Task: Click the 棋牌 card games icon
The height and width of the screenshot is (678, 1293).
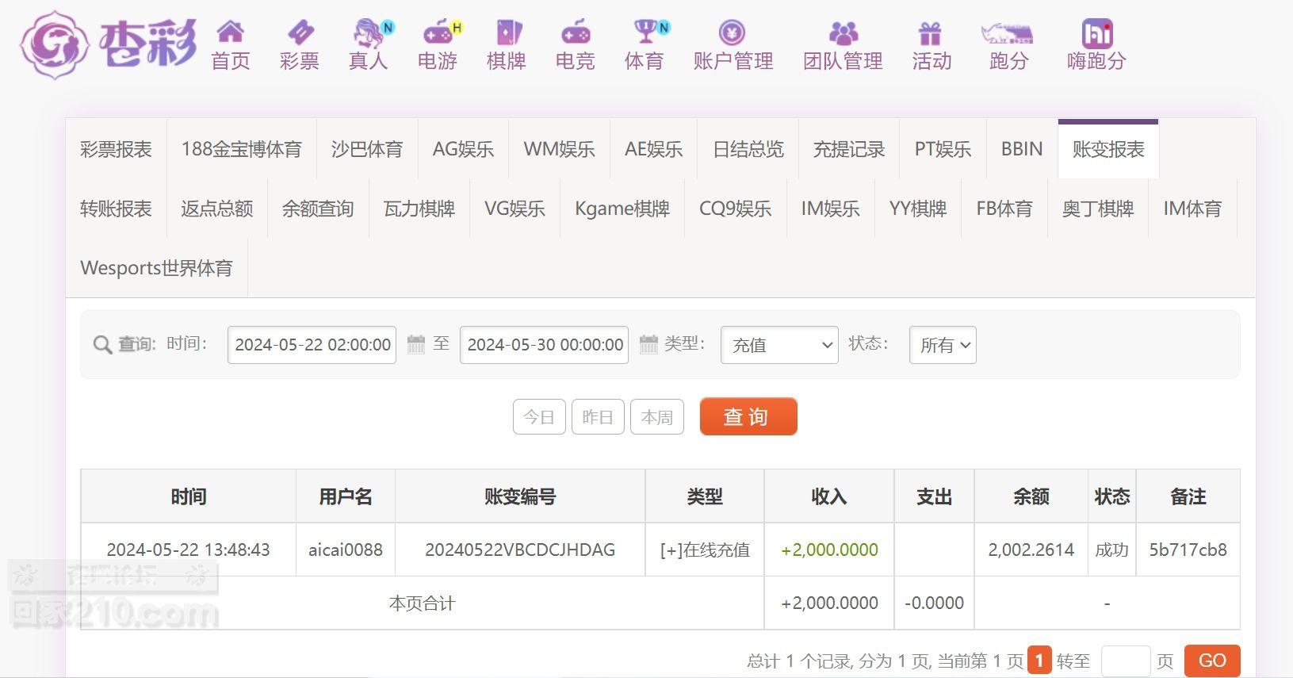Action: click(x=507, y=33)
